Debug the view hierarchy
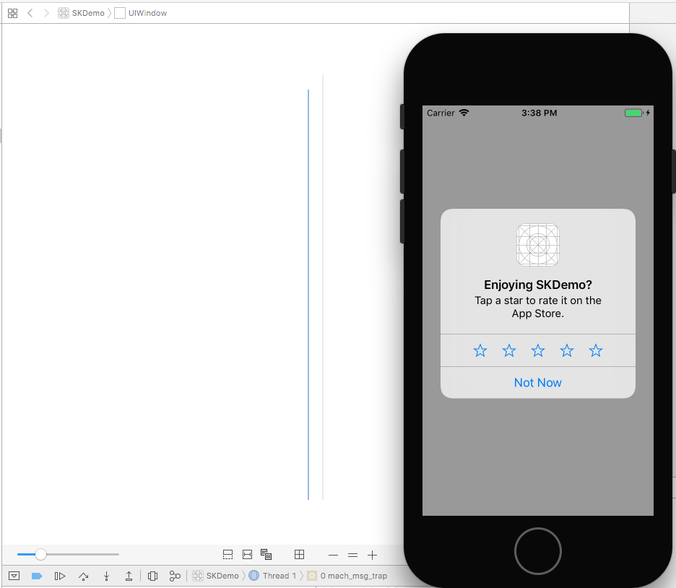This screenshot has height=588, width=676. (x=152, y=576)
